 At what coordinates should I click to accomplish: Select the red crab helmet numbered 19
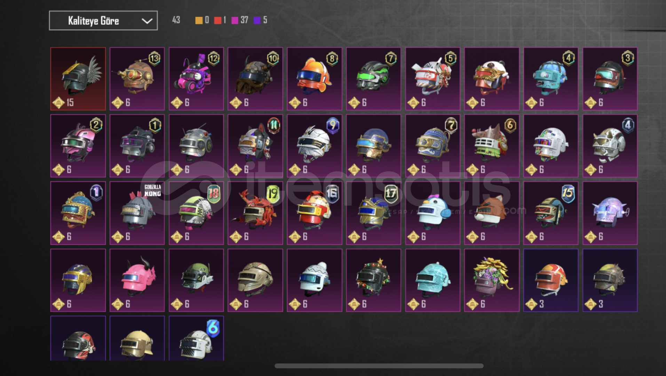point(255,213)
